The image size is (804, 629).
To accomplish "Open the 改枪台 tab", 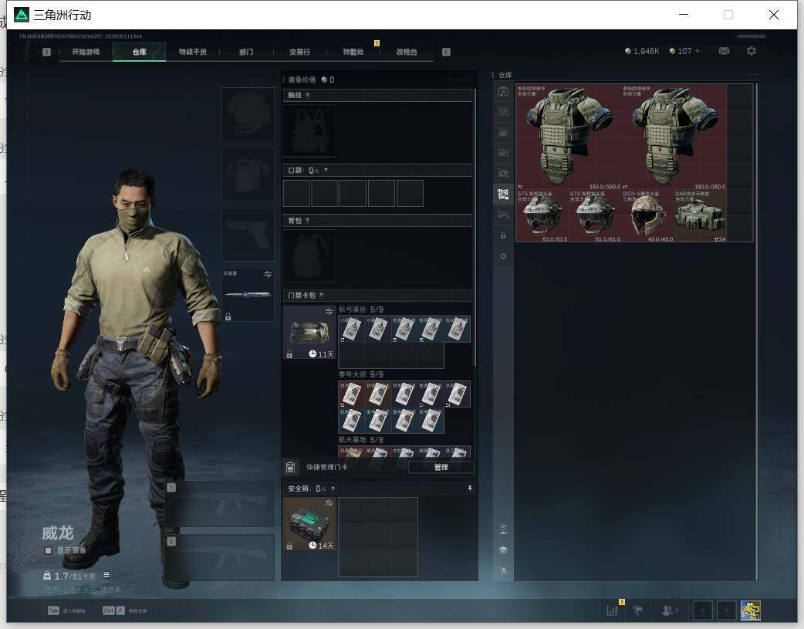I will 407,52.
